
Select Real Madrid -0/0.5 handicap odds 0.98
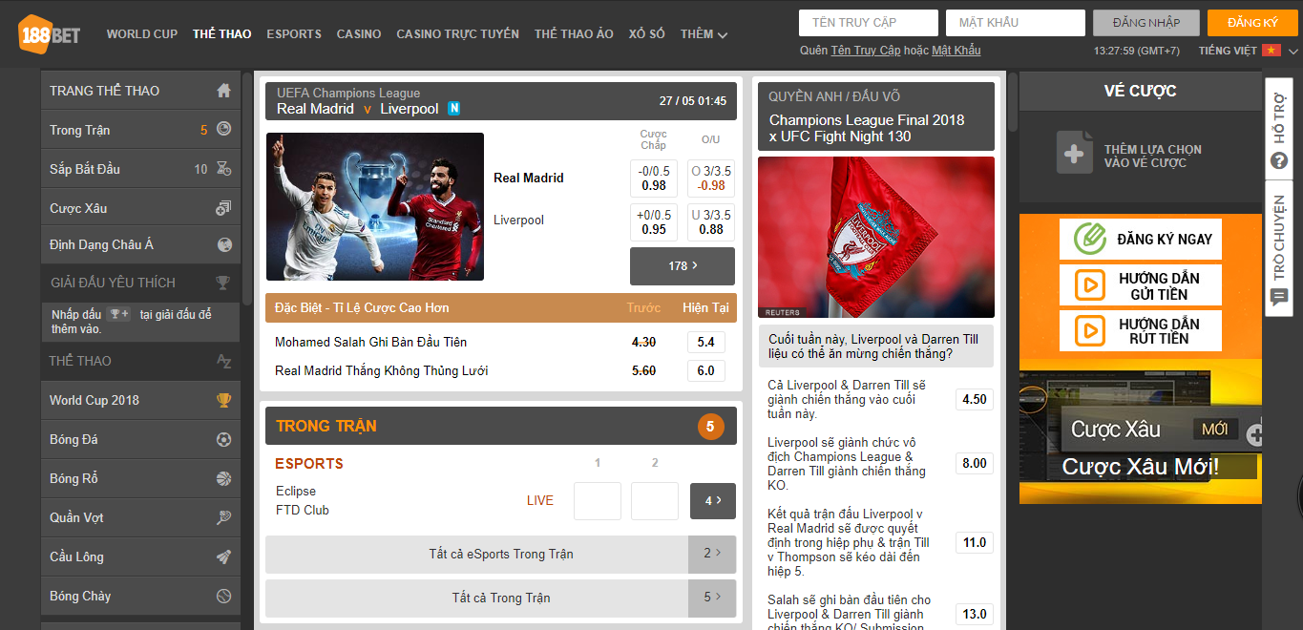[654, 178]
